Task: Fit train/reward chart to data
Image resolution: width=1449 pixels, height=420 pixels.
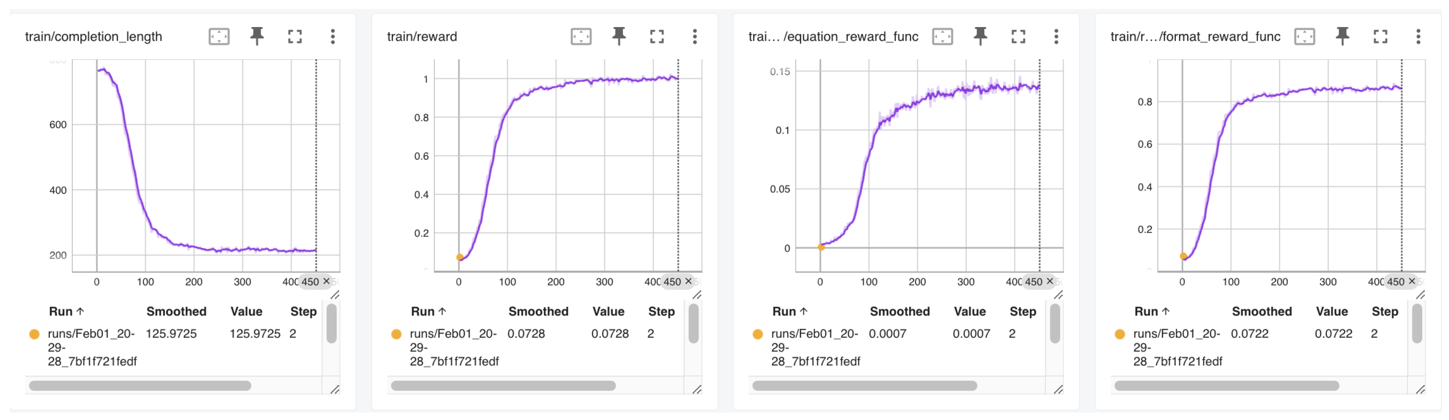Action: click(x=580, y=36)
